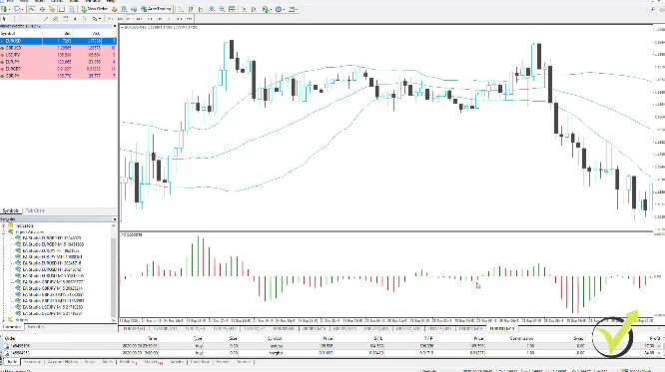Sort orders by Commission column header
The image size is (665, 372).
point(521,338)
